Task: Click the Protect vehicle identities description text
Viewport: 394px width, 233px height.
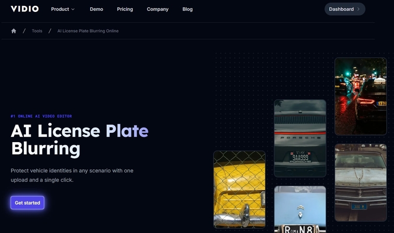Action: [72, 175]
